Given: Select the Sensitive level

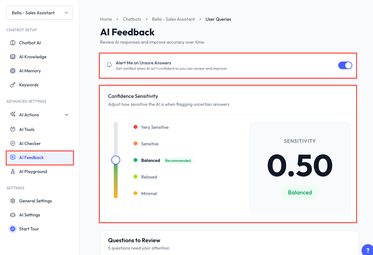Looking at the screenshot, I should (146, 144).
